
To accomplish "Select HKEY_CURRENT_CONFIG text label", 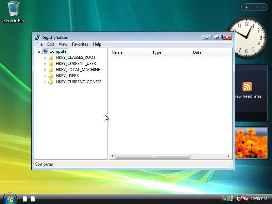I will [x=79, y=82].
